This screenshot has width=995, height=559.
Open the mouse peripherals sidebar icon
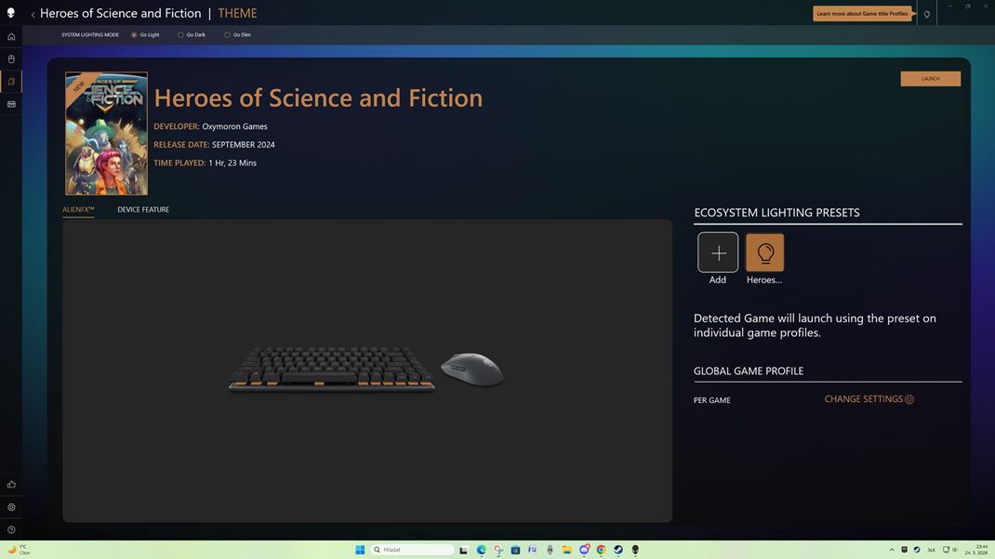click(x=11, y=59)
